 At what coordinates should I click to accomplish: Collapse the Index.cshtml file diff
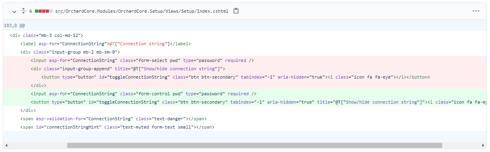point(14,11)
